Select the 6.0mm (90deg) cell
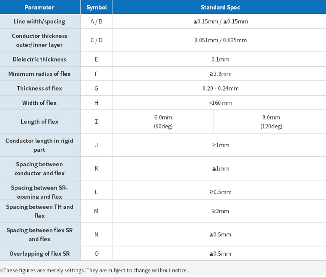Screen dimensions: 326x277 tap(163, 122)
